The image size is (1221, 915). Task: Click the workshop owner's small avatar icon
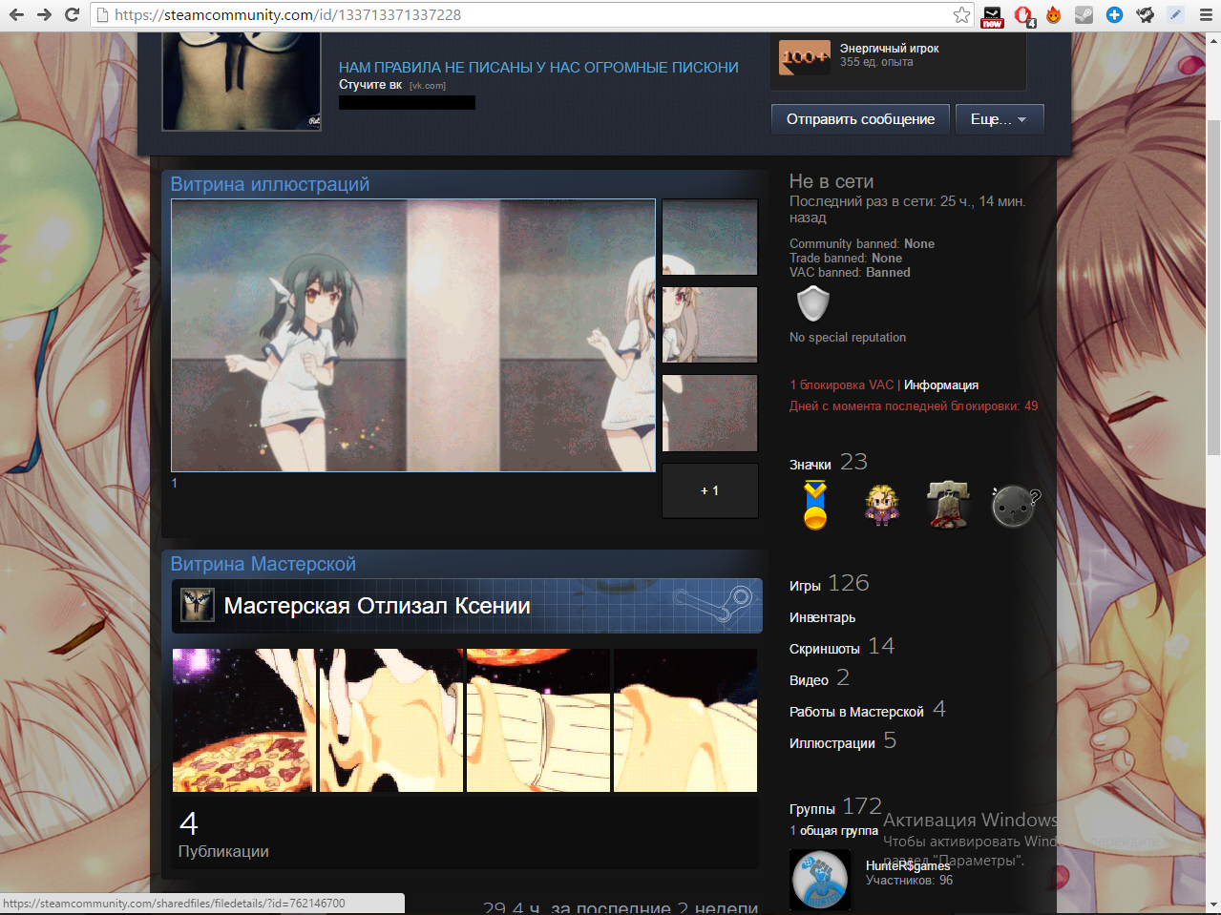click(198, 606)
